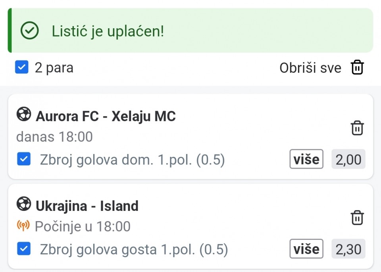Click the orange live broadcast icon

click(x=23, y=226)
